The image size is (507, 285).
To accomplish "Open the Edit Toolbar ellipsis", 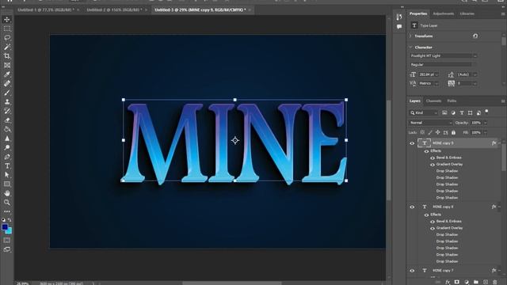I will coord(7,211).
